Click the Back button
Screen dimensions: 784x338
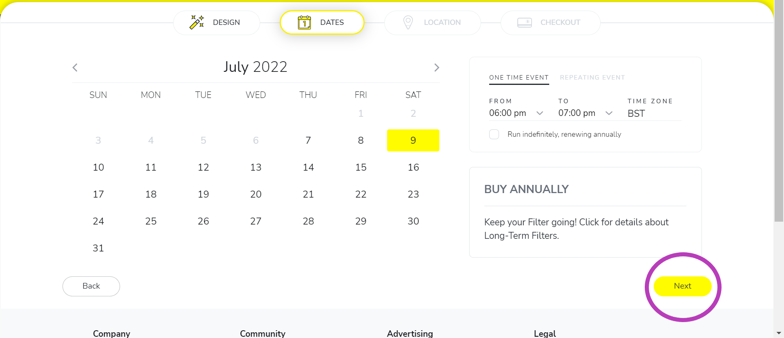click(91, 286)
